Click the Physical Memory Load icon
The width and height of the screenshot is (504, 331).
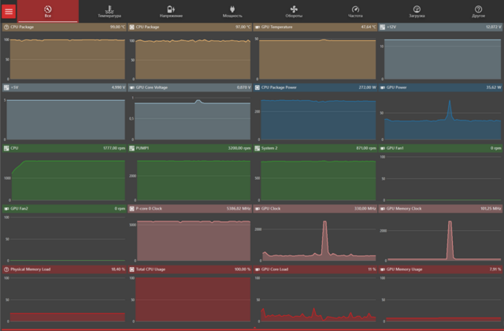coord(6,270)
